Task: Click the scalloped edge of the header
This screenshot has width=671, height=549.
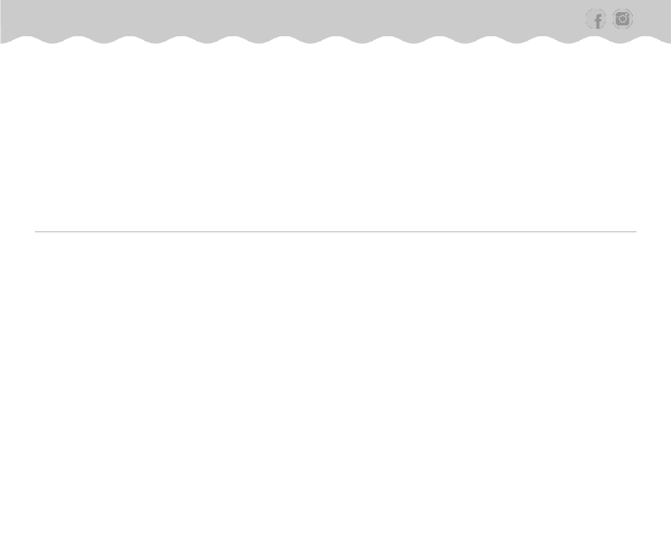Action: 335,40
